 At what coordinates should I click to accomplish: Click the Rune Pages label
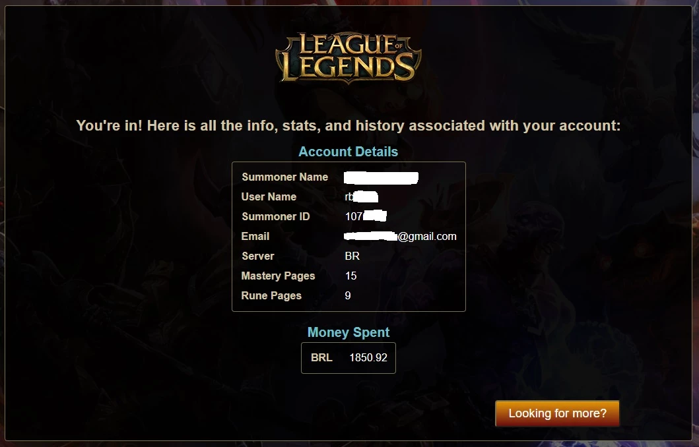point(271,295)
